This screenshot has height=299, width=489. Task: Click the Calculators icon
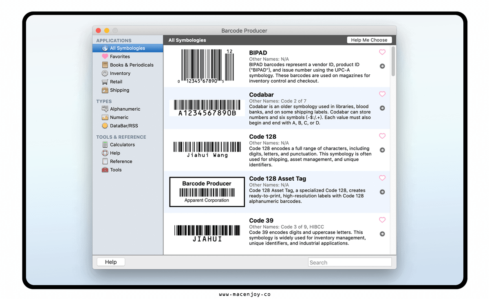pyautogui.click(x=105, y=144)
